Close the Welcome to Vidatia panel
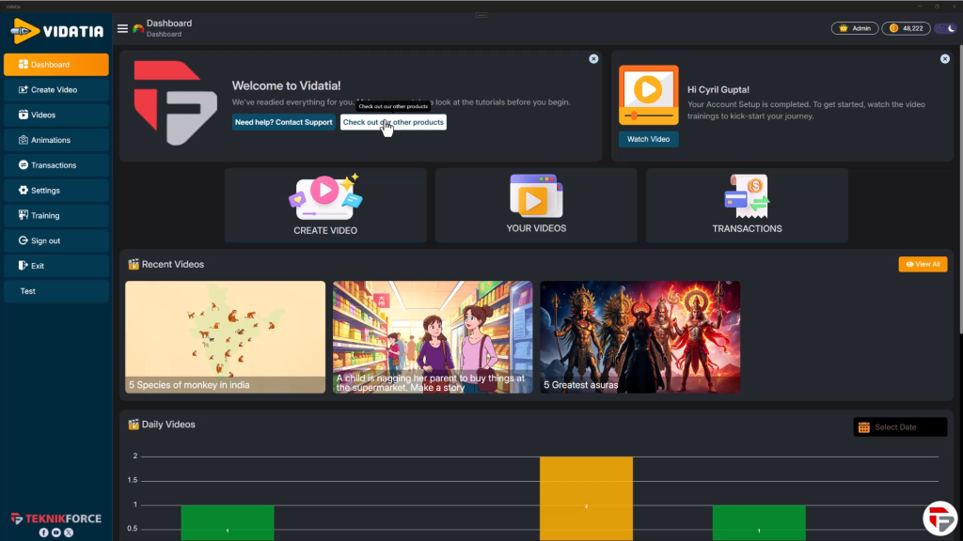This screenshot has width=963, height=541. coord(593,59)
